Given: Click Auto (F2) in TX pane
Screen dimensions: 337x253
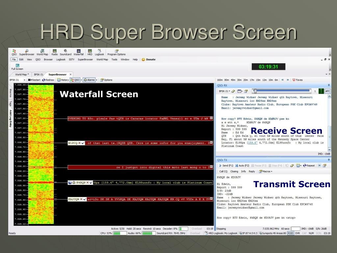Looking at the screenshot, I should click(x=242, y=165).
